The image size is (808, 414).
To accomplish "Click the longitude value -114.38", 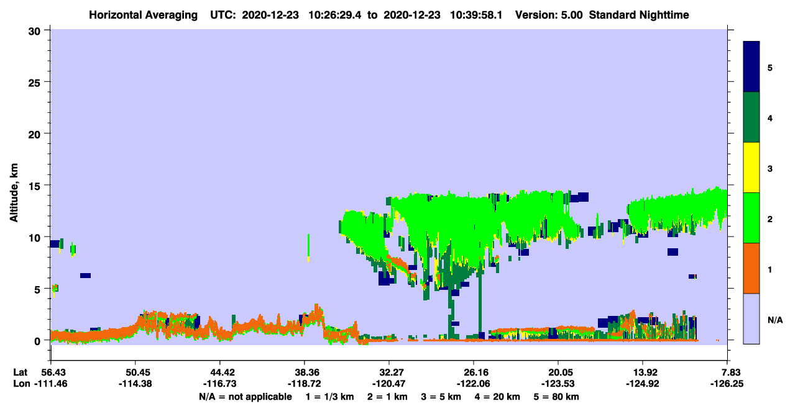I will (135, 384).
